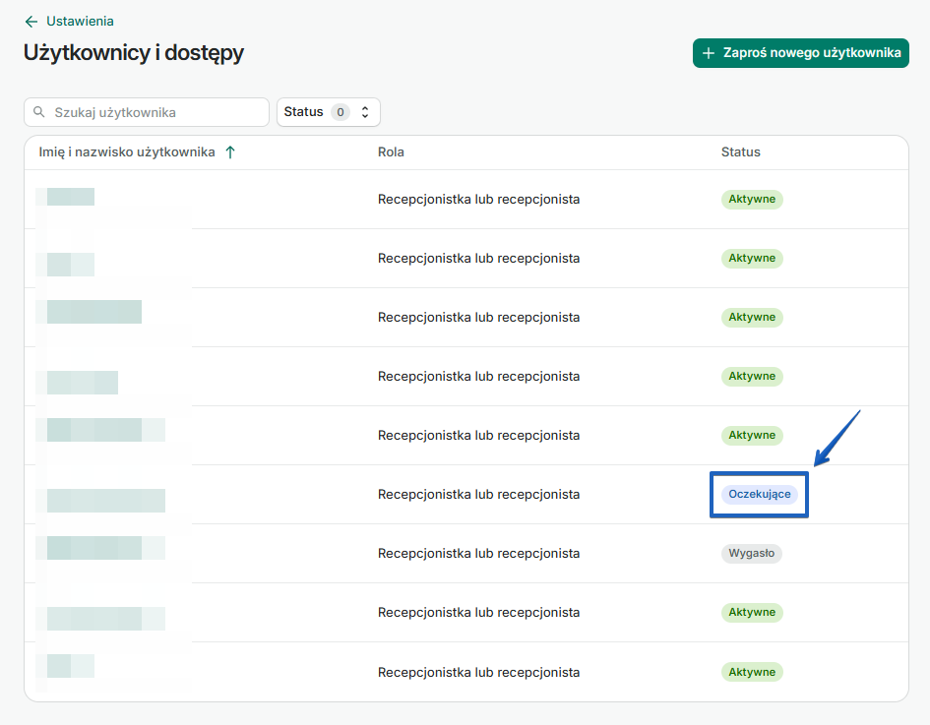
Task: Click the role text in the Oczekujące row
Action: coord(478,494)
